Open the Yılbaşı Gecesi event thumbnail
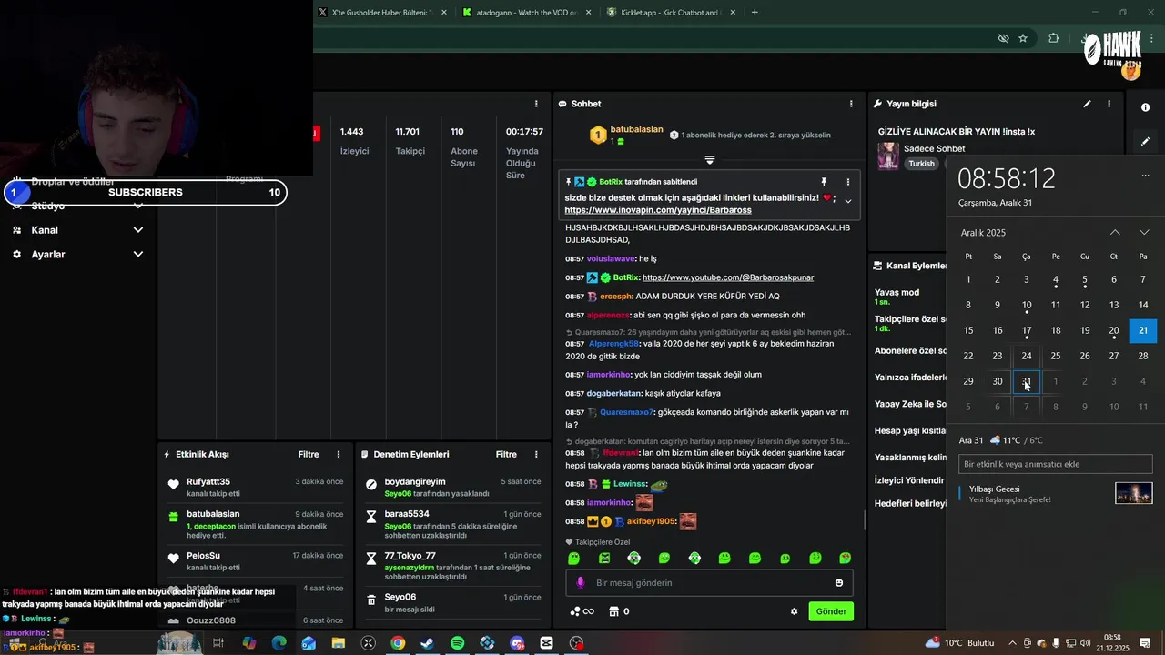Screen dimensions: 1165x655 [x=1134, y=493]
